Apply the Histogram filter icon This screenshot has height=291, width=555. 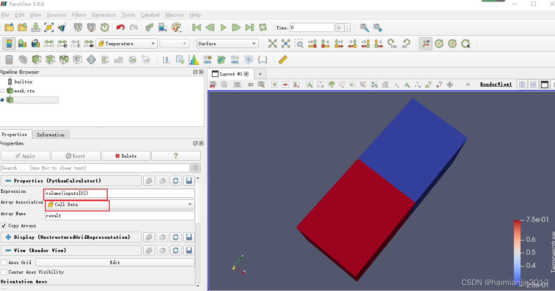pos(194,60)
